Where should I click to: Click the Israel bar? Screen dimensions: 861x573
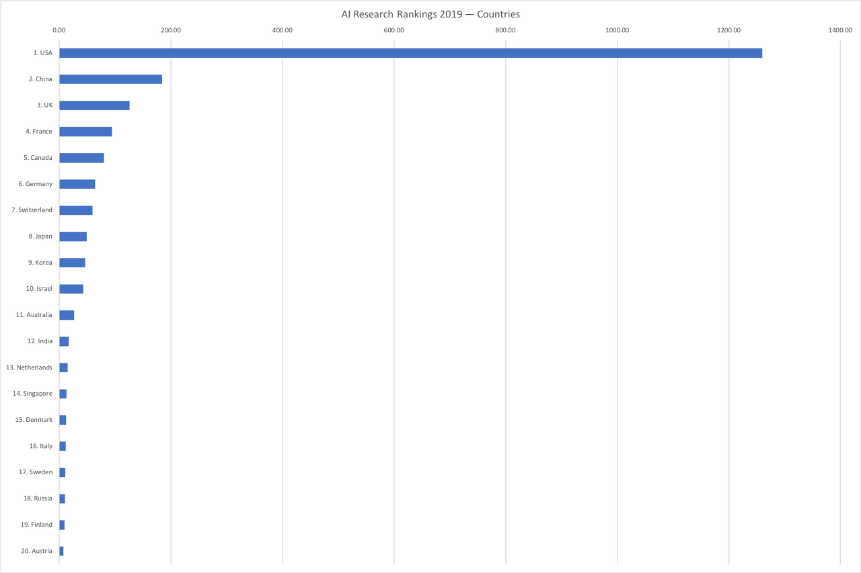pos(71,289)
